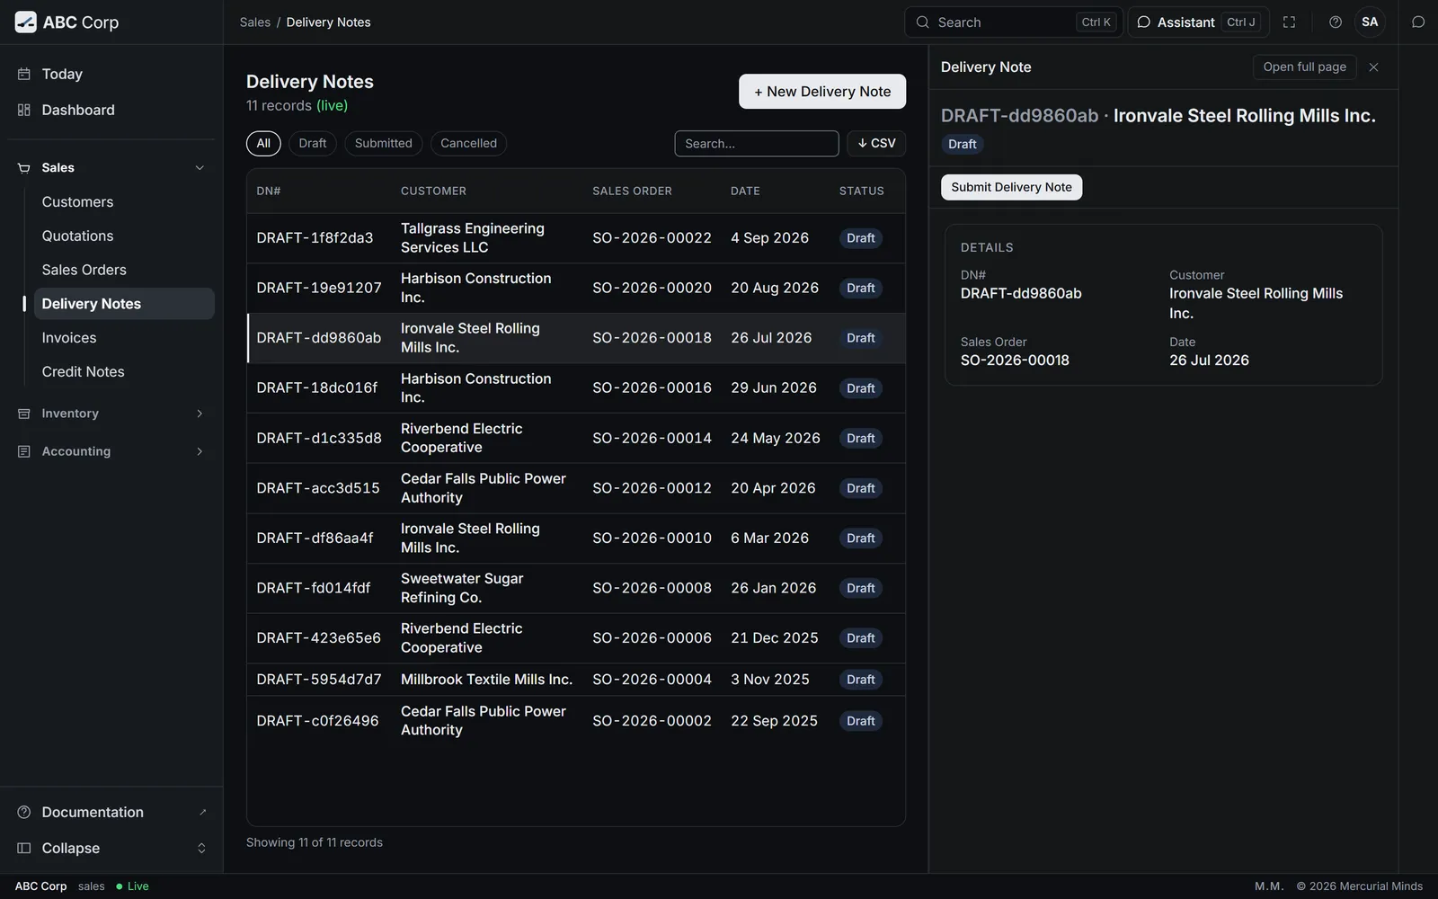
Task: Expand the Accounting section chevron
Action: [200, 451]
